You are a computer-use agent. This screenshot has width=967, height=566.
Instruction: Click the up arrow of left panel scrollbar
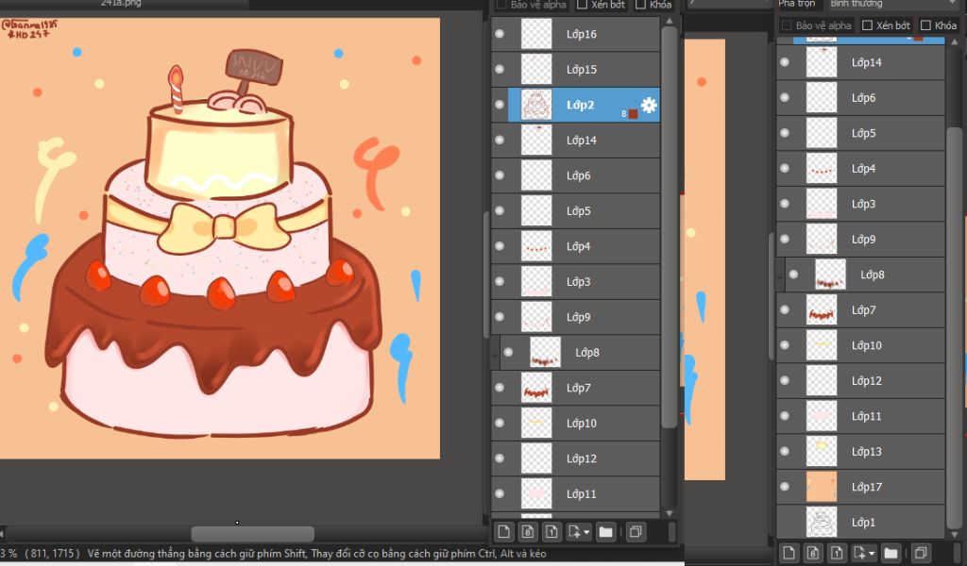(x=670, y=21)
